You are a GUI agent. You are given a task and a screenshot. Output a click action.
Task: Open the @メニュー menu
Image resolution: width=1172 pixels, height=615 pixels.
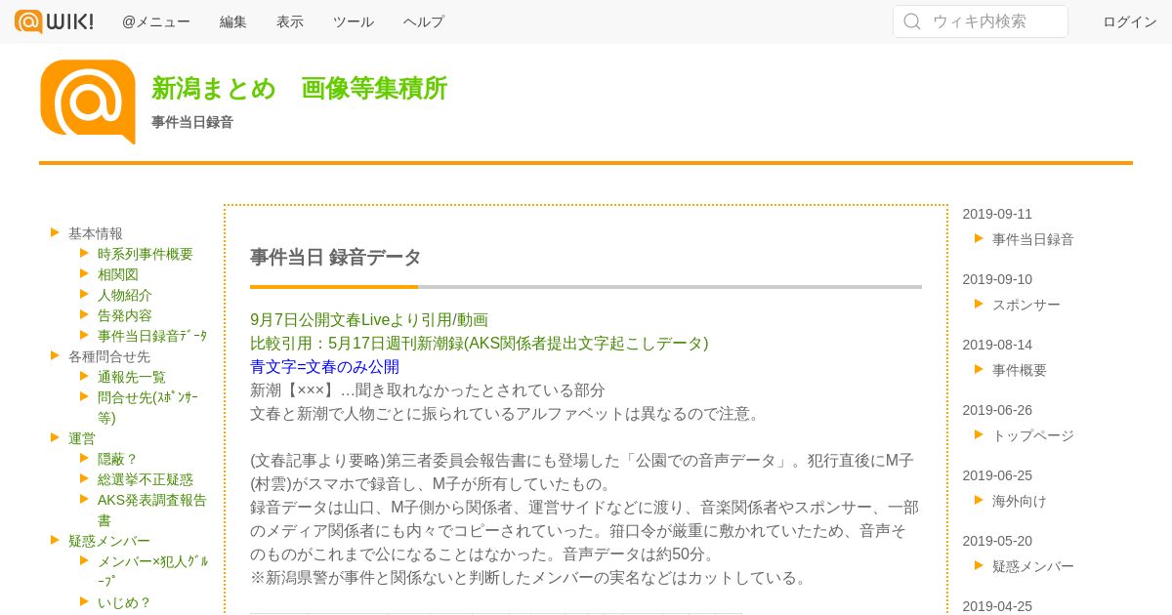click(x=156, y=21)
